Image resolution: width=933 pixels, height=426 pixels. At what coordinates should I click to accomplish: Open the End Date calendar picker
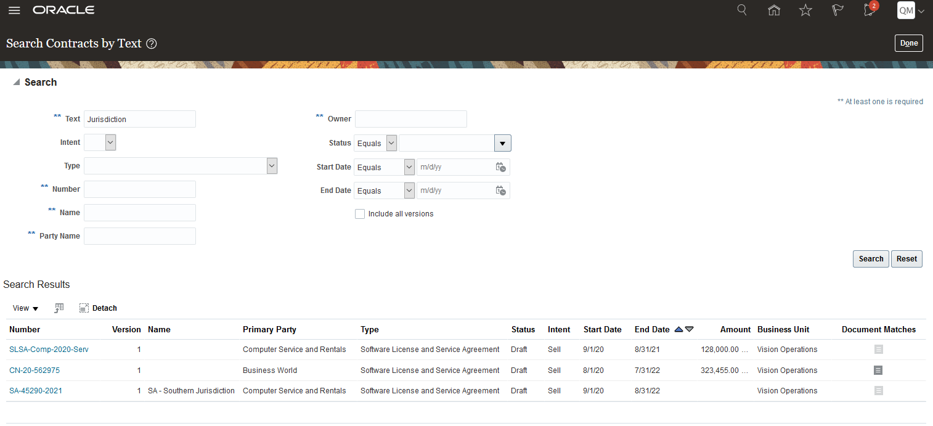(x=501, y=190)
